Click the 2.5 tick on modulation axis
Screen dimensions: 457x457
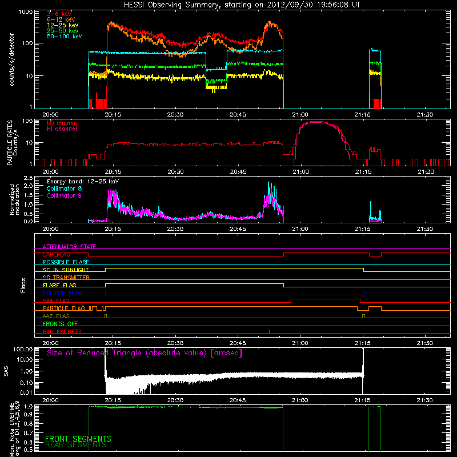click(27, 178)
